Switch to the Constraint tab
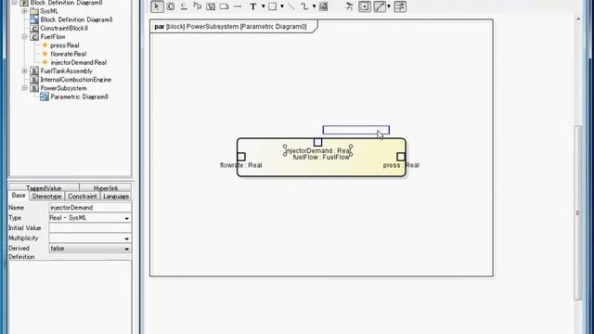Screen dimensions: 594x334 pos(83,196)
